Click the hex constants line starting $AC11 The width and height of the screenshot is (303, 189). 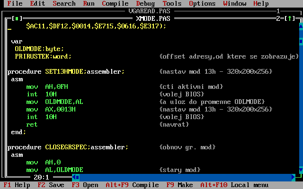point(96,26)
